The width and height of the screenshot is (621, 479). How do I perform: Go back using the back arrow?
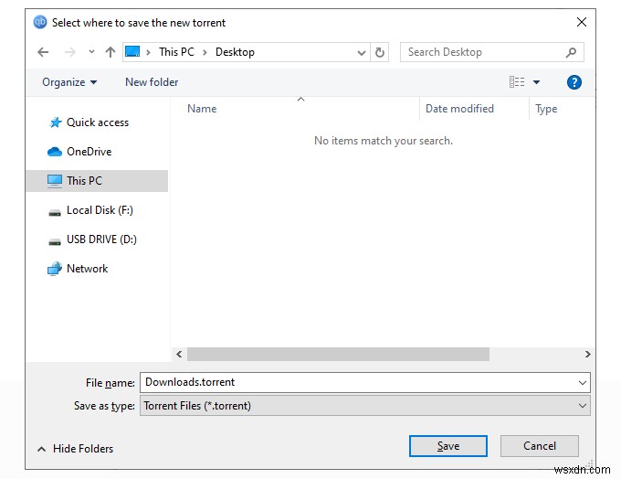[x=43, y=52]
